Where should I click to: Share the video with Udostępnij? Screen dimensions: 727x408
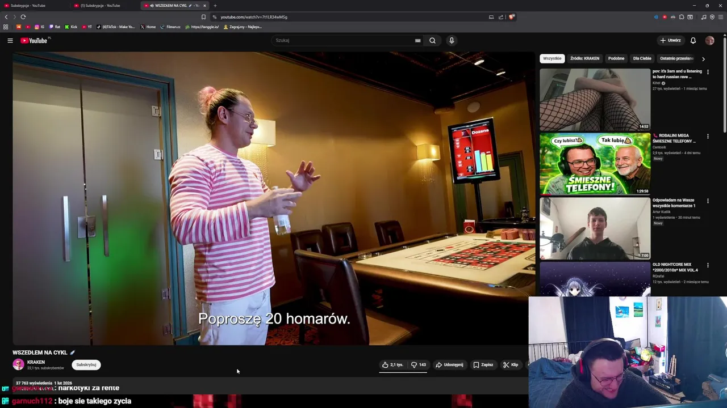(x=450, y=365)
